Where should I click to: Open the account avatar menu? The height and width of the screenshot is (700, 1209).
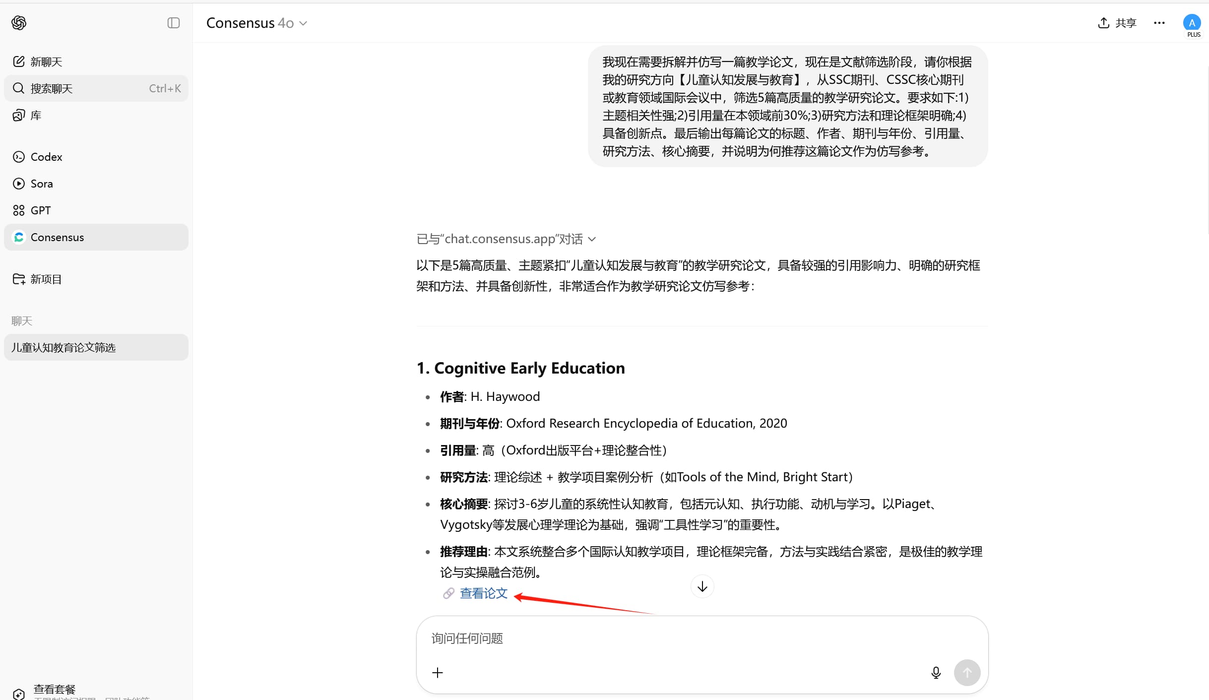(x=1191, y=23)
